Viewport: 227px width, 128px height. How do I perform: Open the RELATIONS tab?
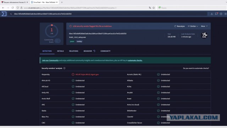tap(73, 51)
